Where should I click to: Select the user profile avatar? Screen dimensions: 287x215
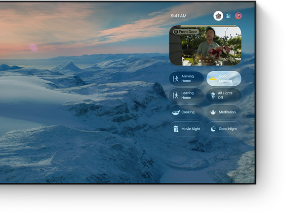tap(238, 16)
